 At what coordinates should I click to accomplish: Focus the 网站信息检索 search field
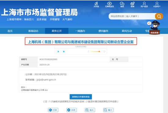click(x=132, y=16)
